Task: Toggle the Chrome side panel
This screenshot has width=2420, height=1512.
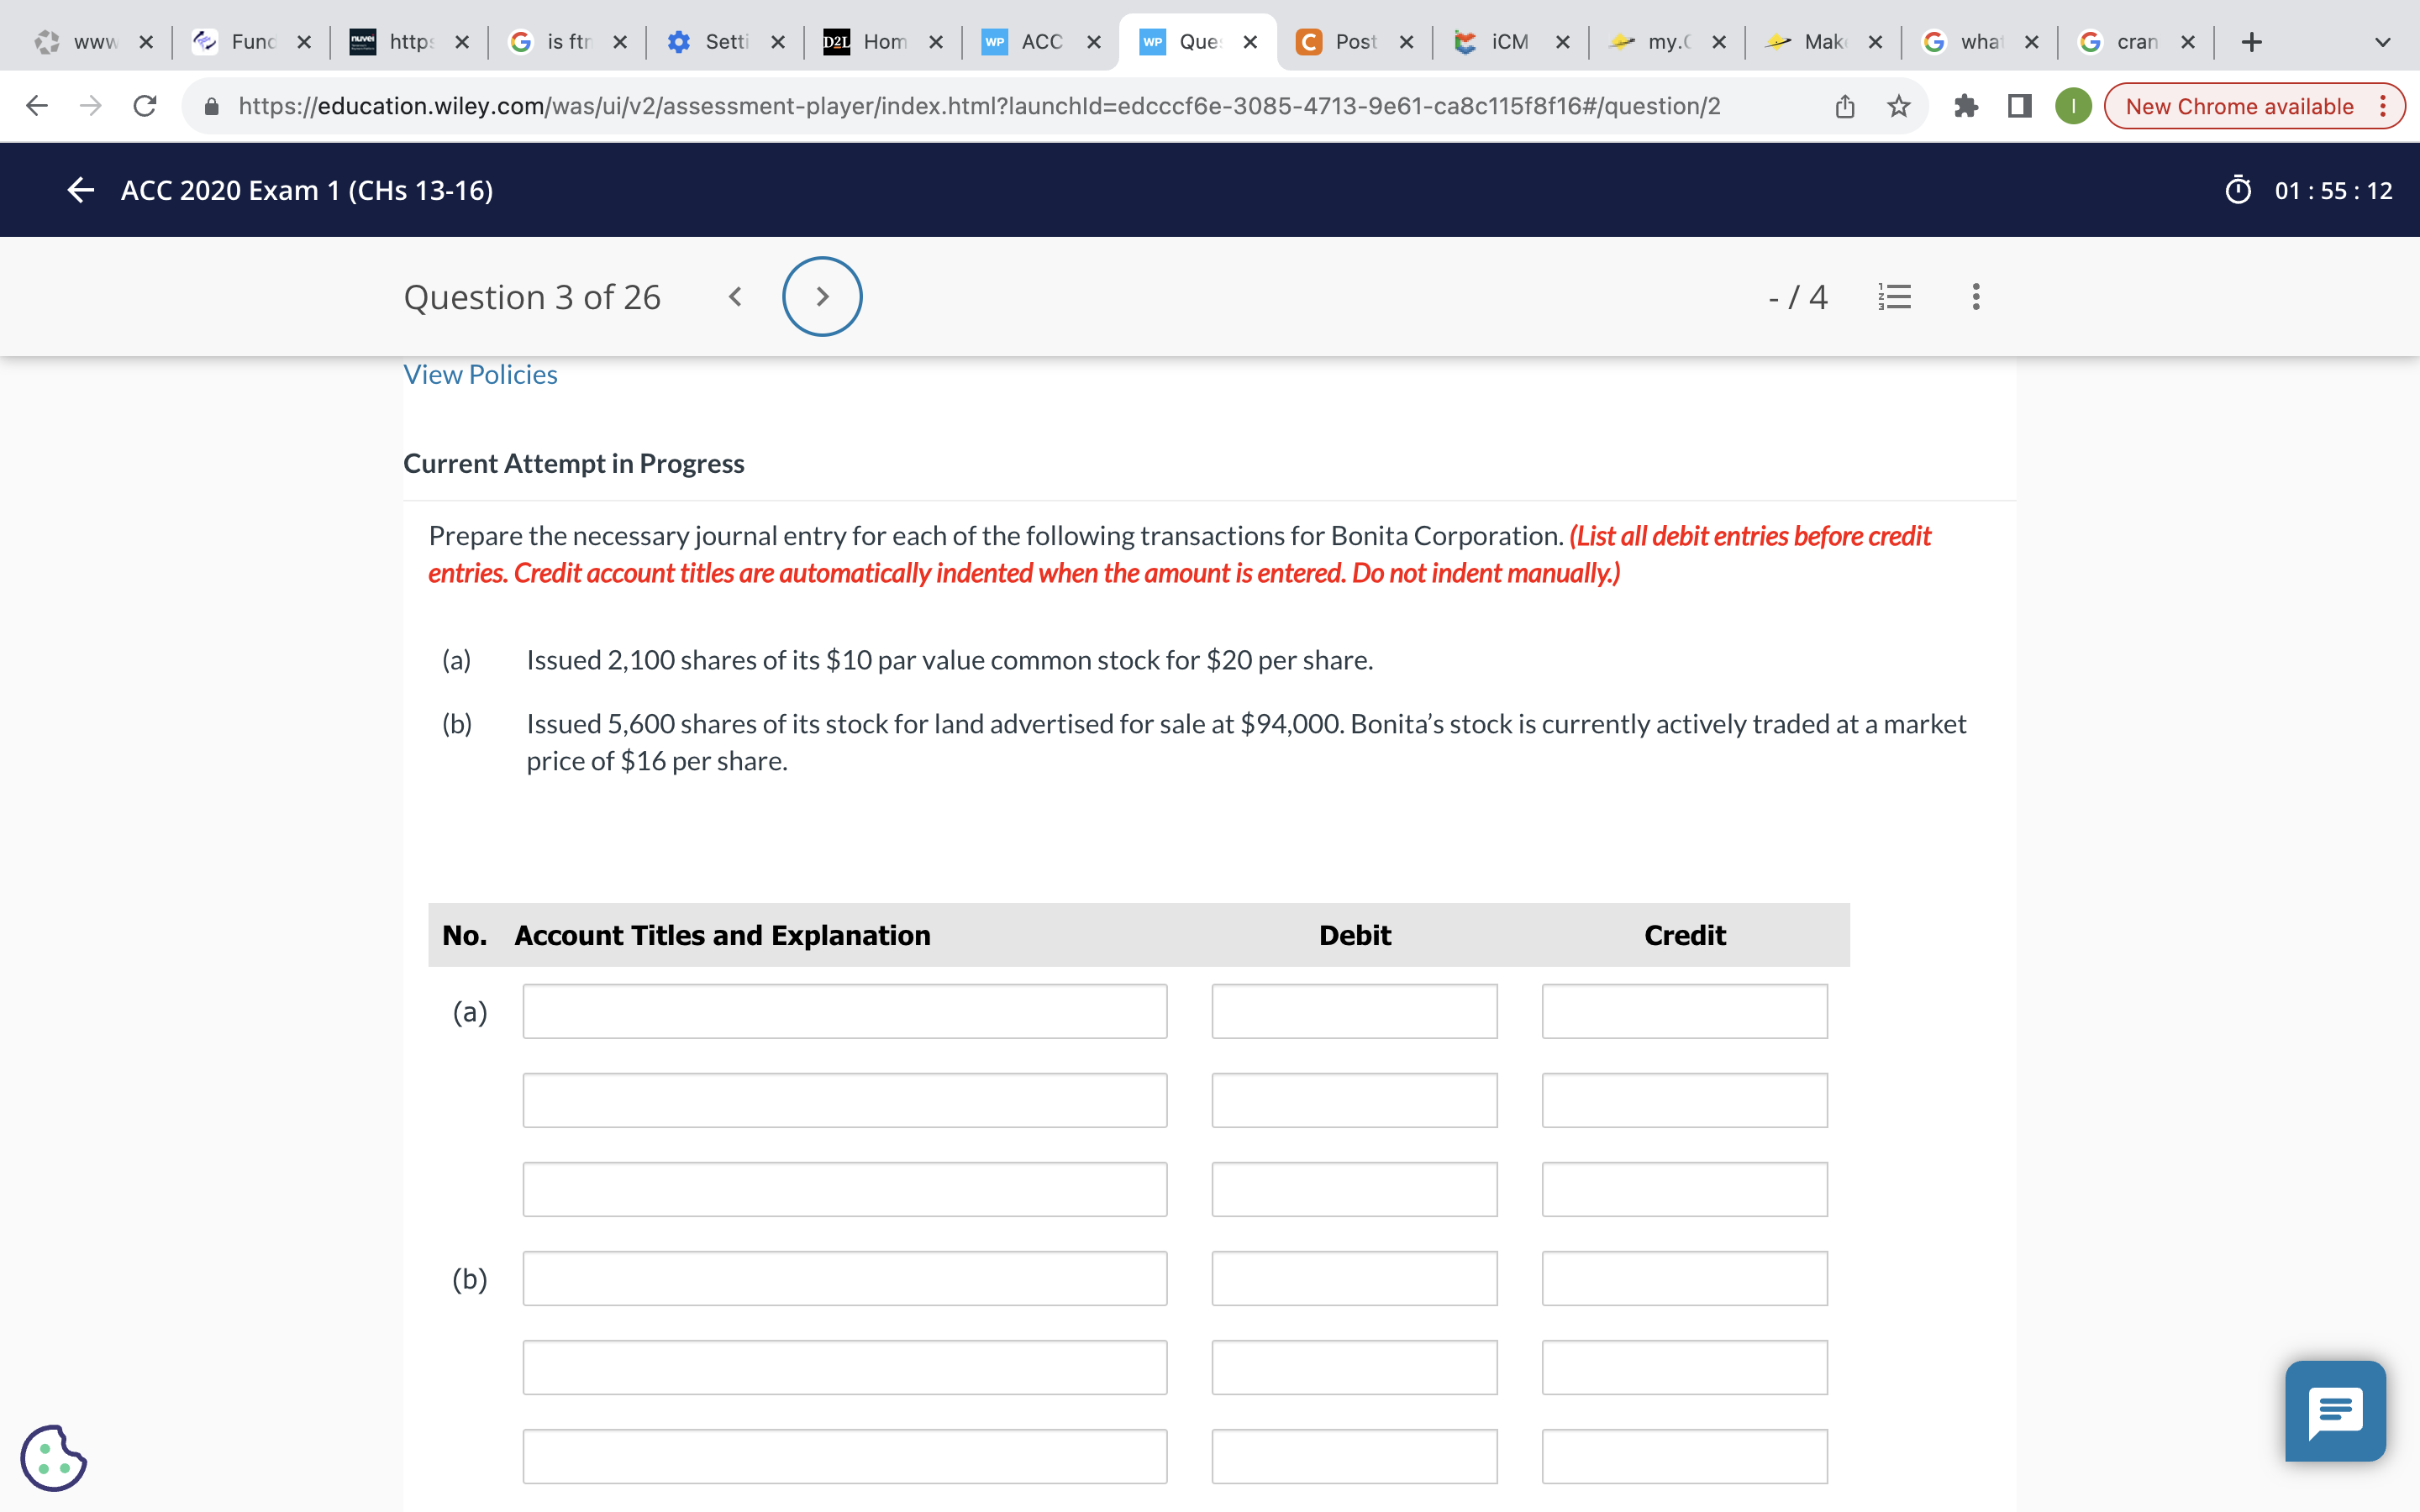Action: [x=2019, y=106]
